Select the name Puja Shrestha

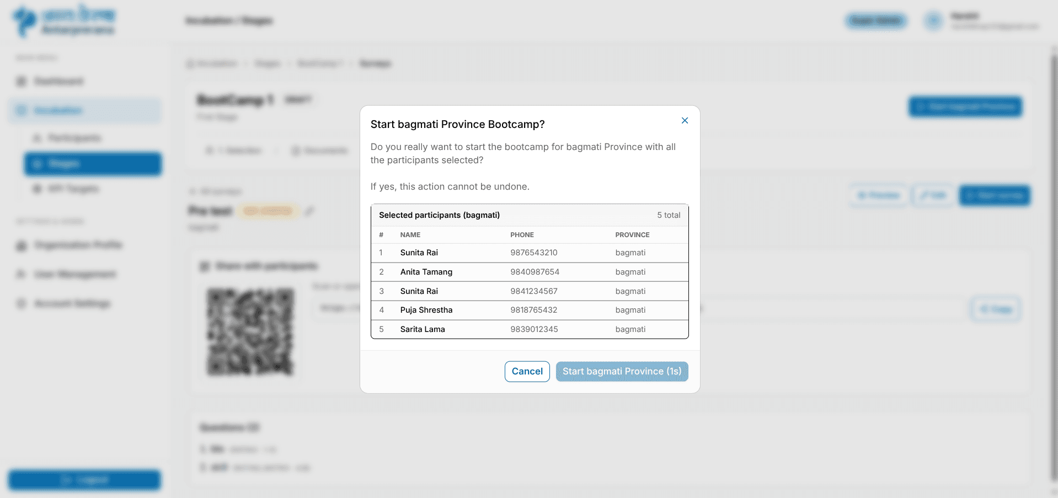pos(426,310)
